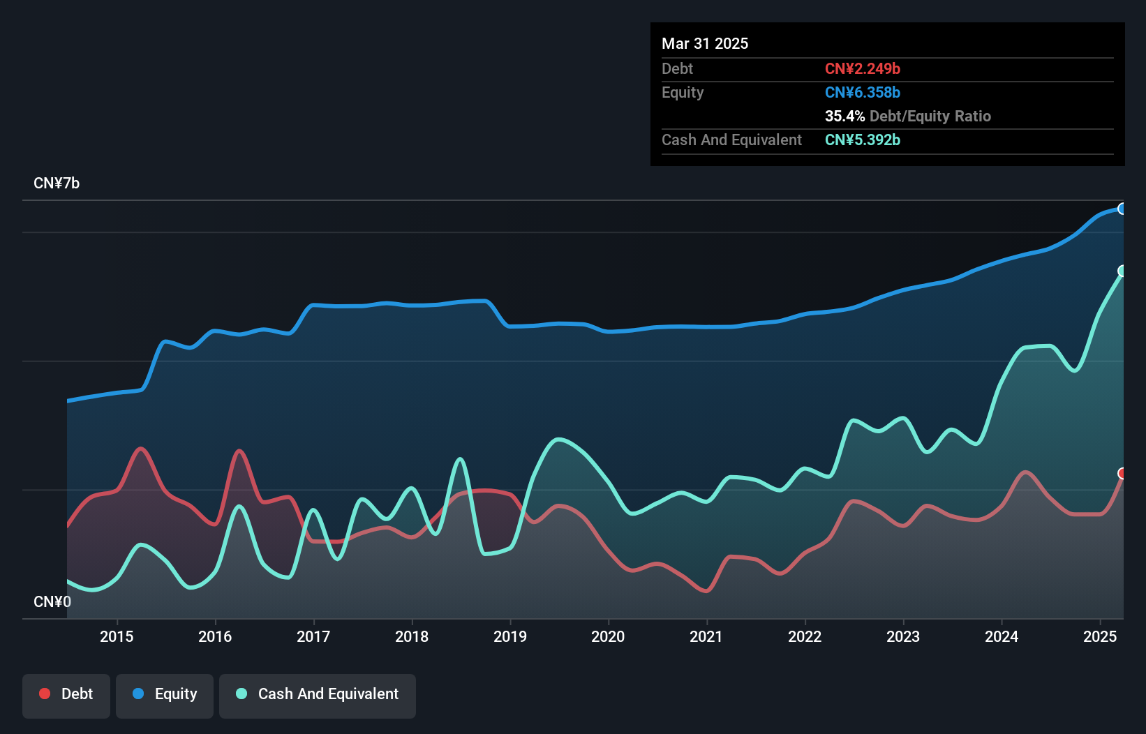Click the CN¥6.358b equity value
The image size is (1146, 734).
click(x=863, y=92)
